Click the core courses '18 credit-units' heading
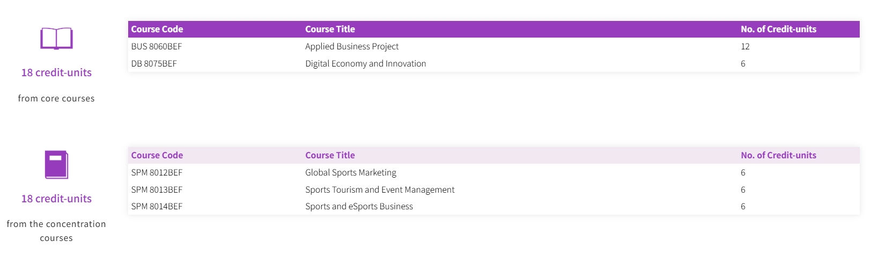The width and height of the screenshot is (871, 256). point(56,72)
